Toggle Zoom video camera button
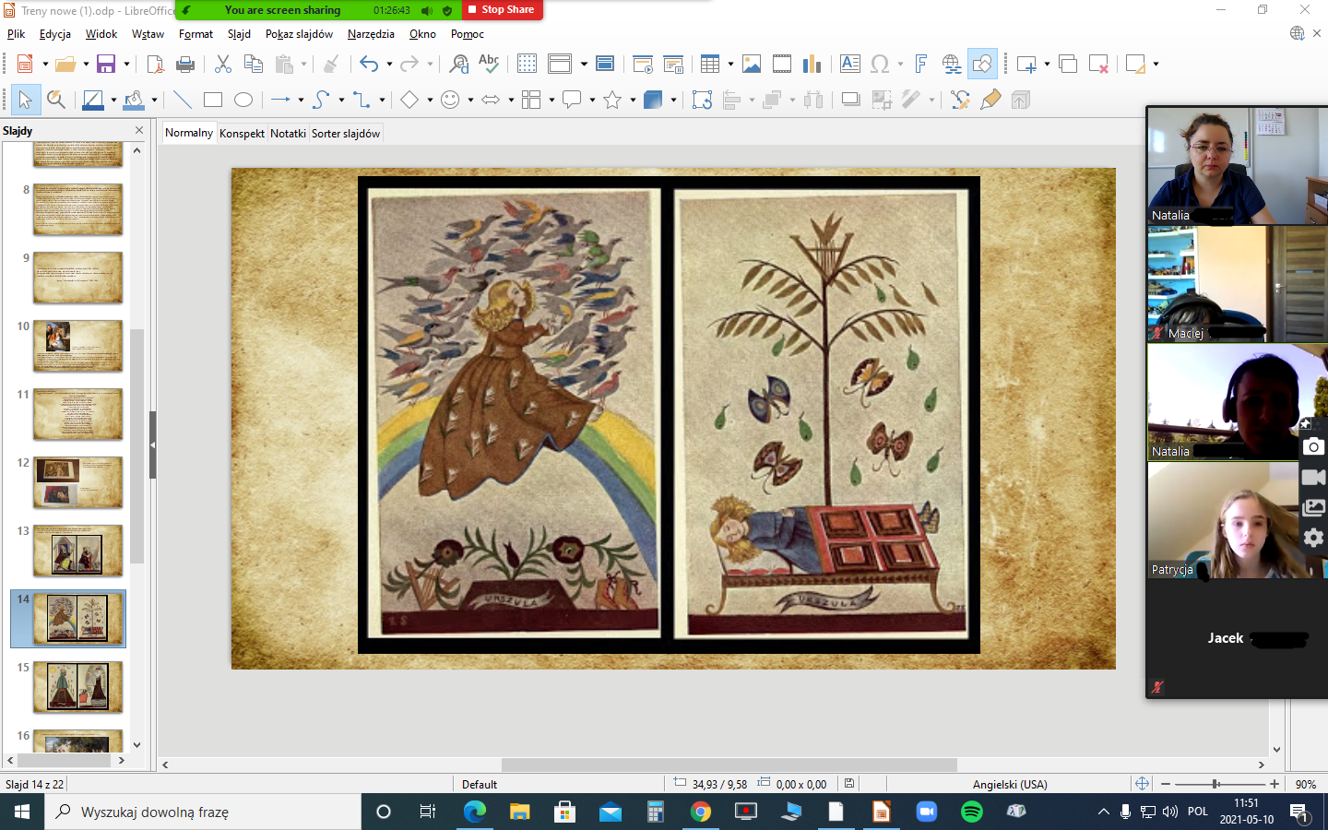 (1313, 477)
